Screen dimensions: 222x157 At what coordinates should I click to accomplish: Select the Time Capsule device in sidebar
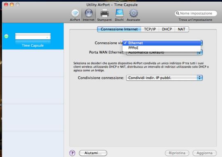pyautogui.click(x=33, y=36)
